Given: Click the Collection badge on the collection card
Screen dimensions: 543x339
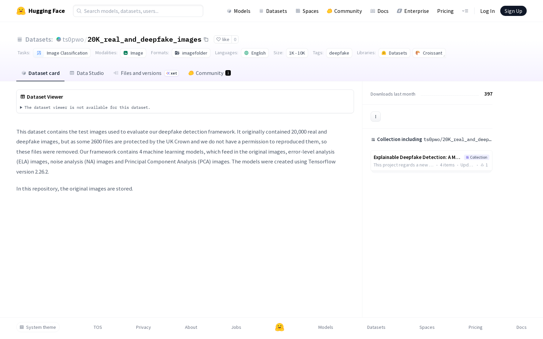Looking at the screenshot, I should 476,157.
